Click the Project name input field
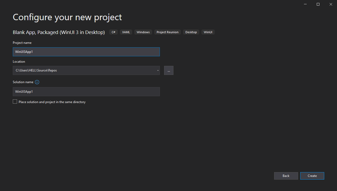The width and height of the screenshot is (337, 191). coord(86,52)
